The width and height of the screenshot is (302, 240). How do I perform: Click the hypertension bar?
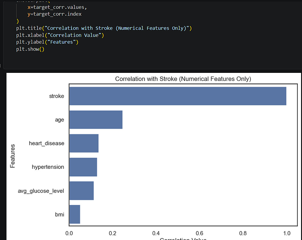(x=83, y=167)
